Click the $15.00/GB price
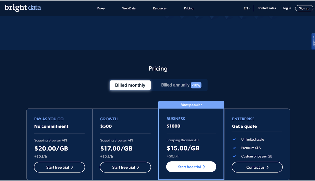Screen dimensions: 315x181 [183, 148]
